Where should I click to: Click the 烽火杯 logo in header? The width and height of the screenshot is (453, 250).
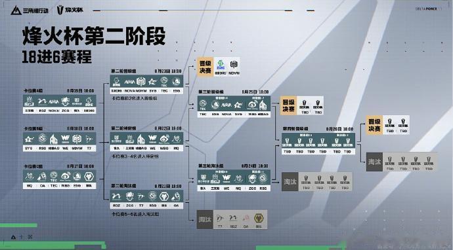(70, 10)
